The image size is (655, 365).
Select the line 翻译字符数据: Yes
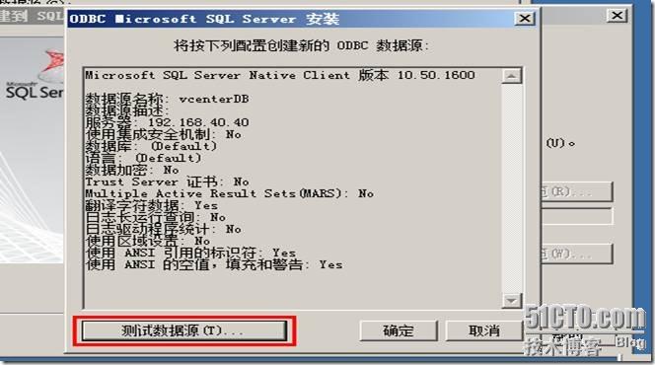[152, 205]
